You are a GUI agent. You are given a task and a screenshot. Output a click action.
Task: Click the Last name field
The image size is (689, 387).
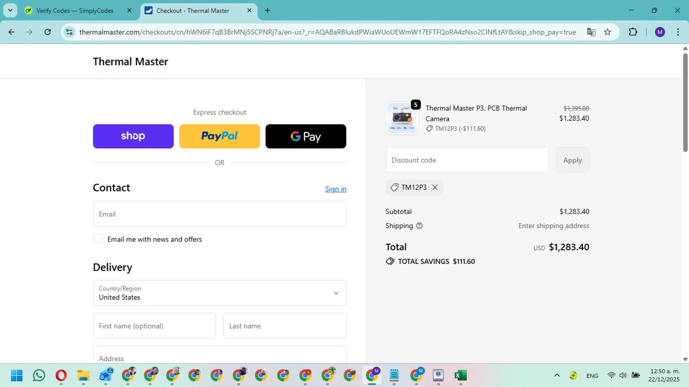285,326
